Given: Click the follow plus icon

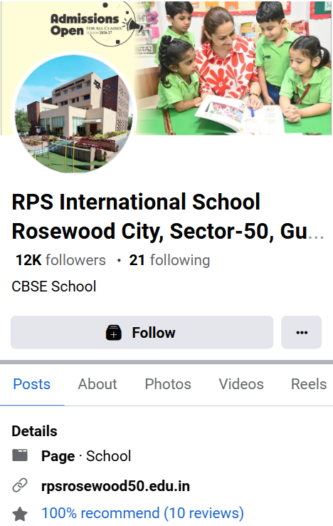Looking at the screenshot, I should coord(114,333).
